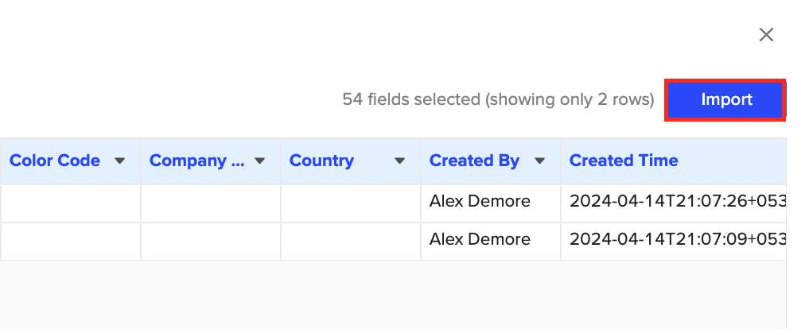Click empty Color Code cell in second row
Viewport: 805px width, 329px height.
pos(70,240)
